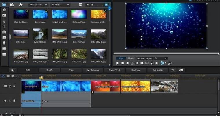Click the small thumbnail size icon

pyautogui.click(x=88, y=5)
